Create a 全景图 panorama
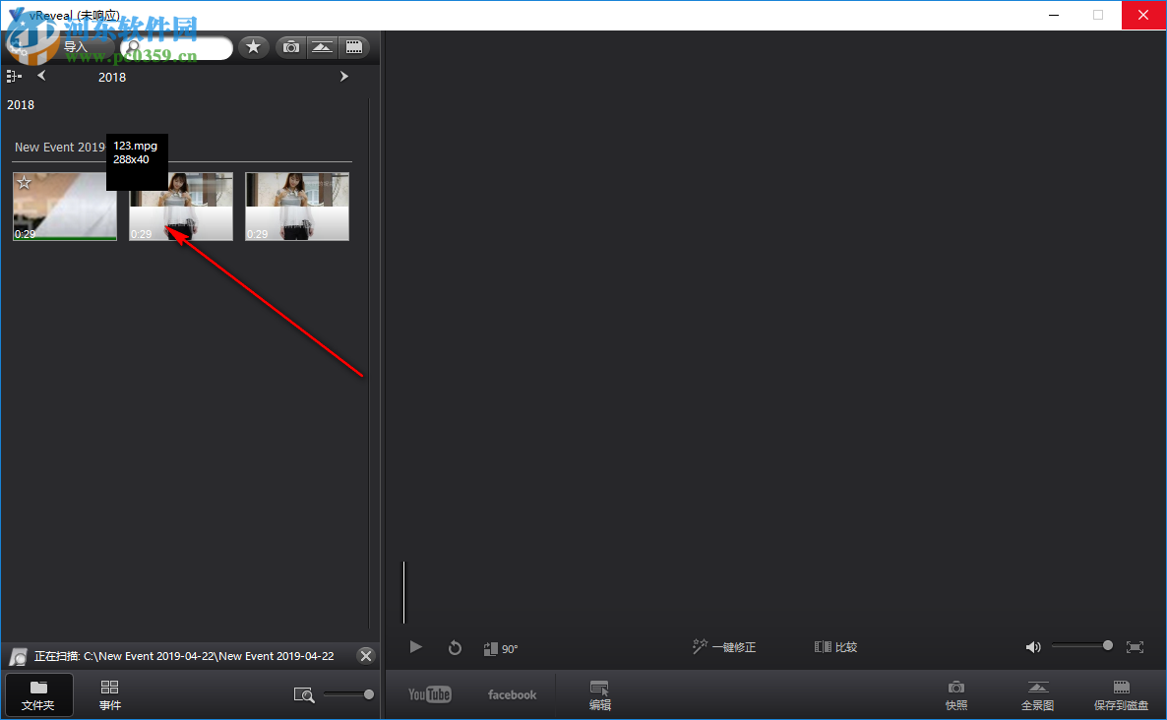Image resolution: width=1167 pixels, height=720 pixels. coord(1037,695)
